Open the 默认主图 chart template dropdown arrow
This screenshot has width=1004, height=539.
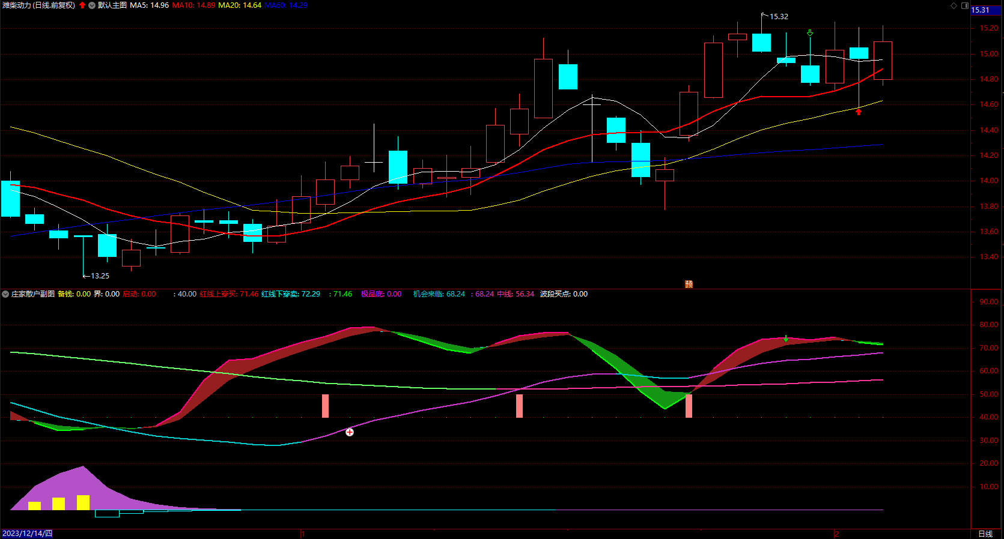pos(92,5)
